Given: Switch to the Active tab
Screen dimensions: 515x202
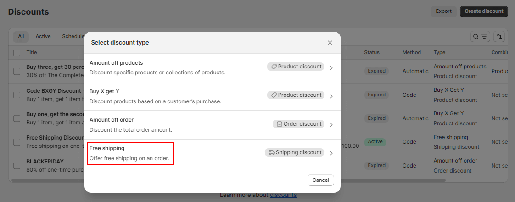Looking at the screenshot, I should [43, 36].
